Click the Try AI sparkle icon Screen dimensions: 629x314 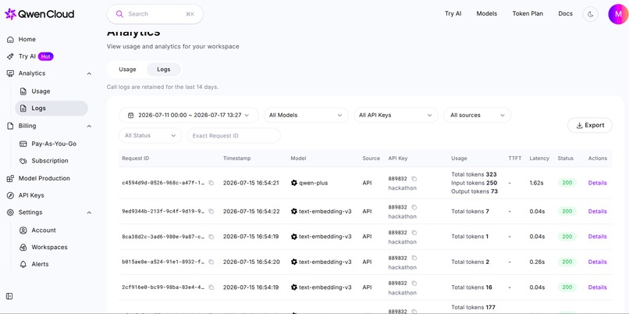[x=10, y=56]
